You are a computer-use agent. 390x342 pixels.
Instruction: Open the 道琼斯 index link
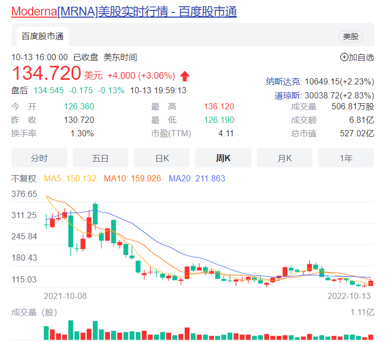point(288,95)
